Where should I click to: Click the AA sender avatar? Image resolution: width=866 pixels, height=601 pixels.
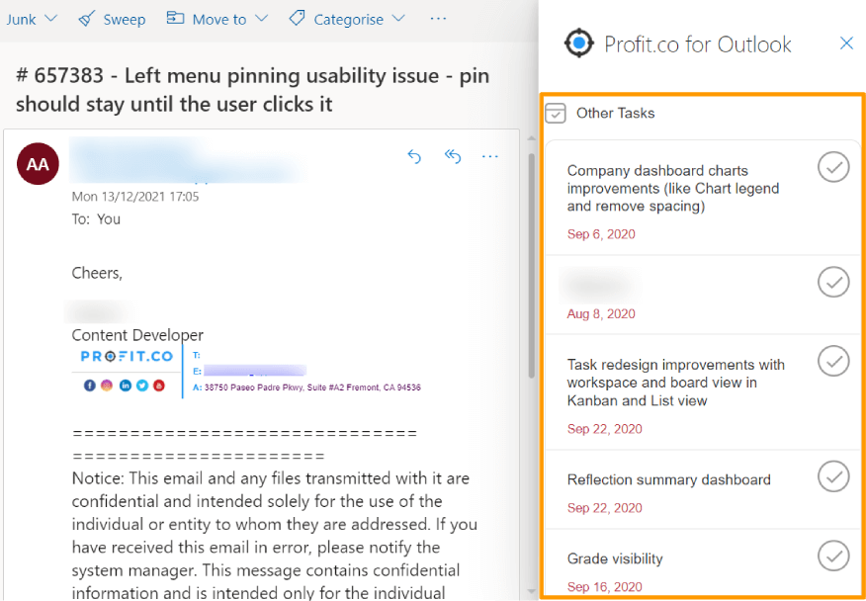pyautogui.click(x=38, y=163)
